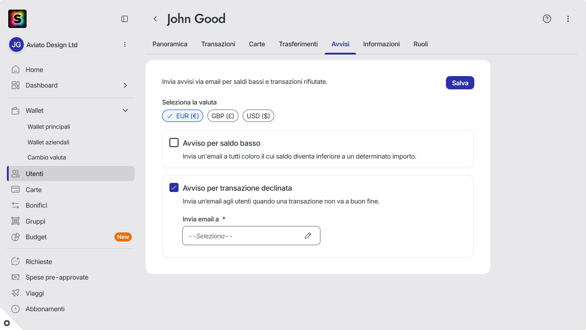Switch to the Trasferimenti tab
This screenshot has width=586, height=330.
298,44
